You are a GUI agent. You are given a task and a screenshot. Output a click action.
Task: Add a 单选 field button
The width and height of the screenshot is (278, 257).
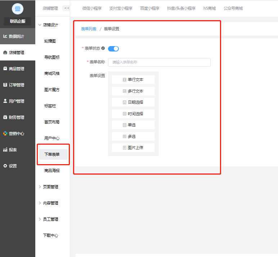(x=133, y=125)
